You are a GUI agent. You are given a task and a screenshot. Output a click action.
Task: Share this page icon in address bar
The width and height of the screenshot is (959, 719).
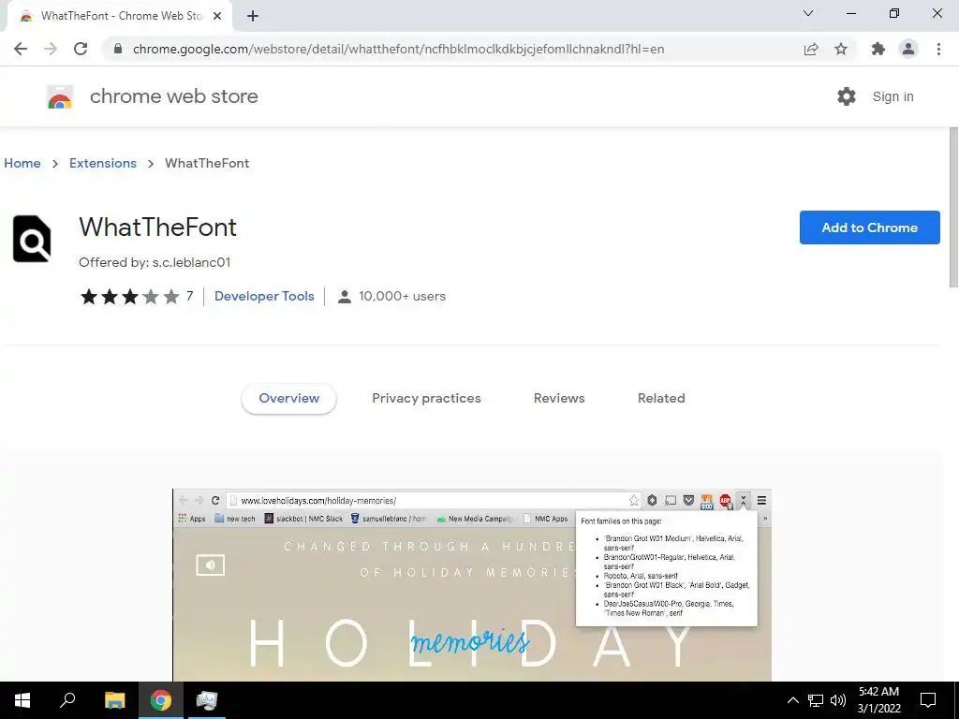[x=811, y=49]
